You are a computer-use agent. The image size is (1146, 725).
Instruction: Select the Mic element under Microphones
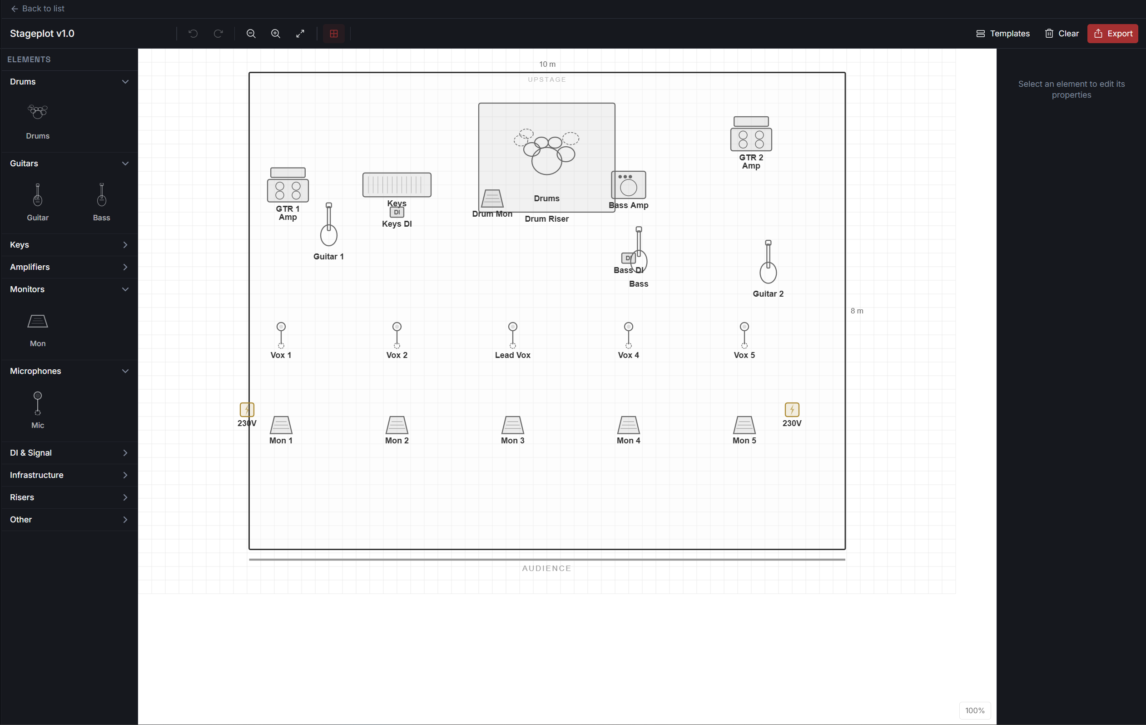click(x=38, y=408)
